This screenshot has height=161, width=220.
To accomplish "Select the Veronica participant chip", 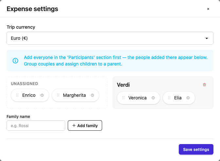I will pos(138,98).
